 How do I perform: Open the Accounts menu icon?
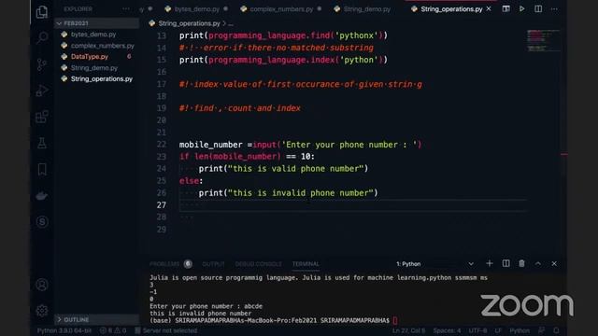(x=42, y=285)
